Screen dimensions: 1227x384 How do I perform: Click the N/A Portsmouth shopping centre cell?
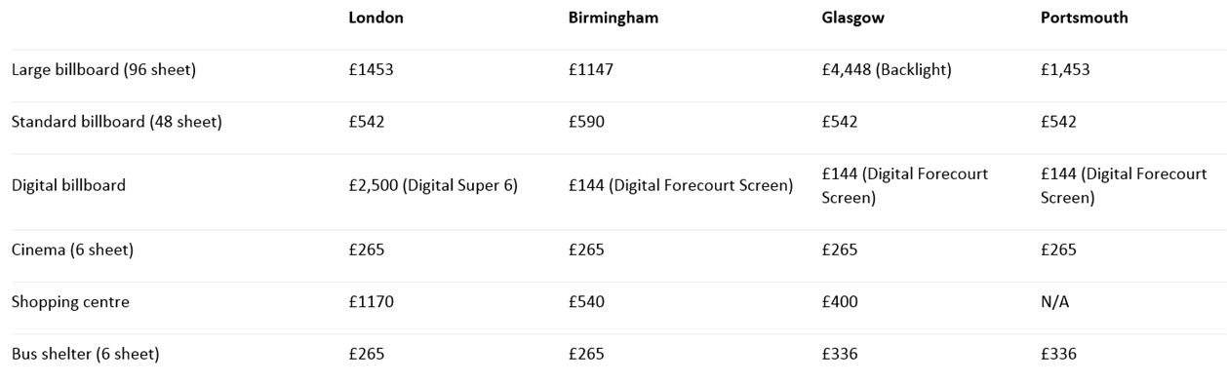(x=1054, y=302)
